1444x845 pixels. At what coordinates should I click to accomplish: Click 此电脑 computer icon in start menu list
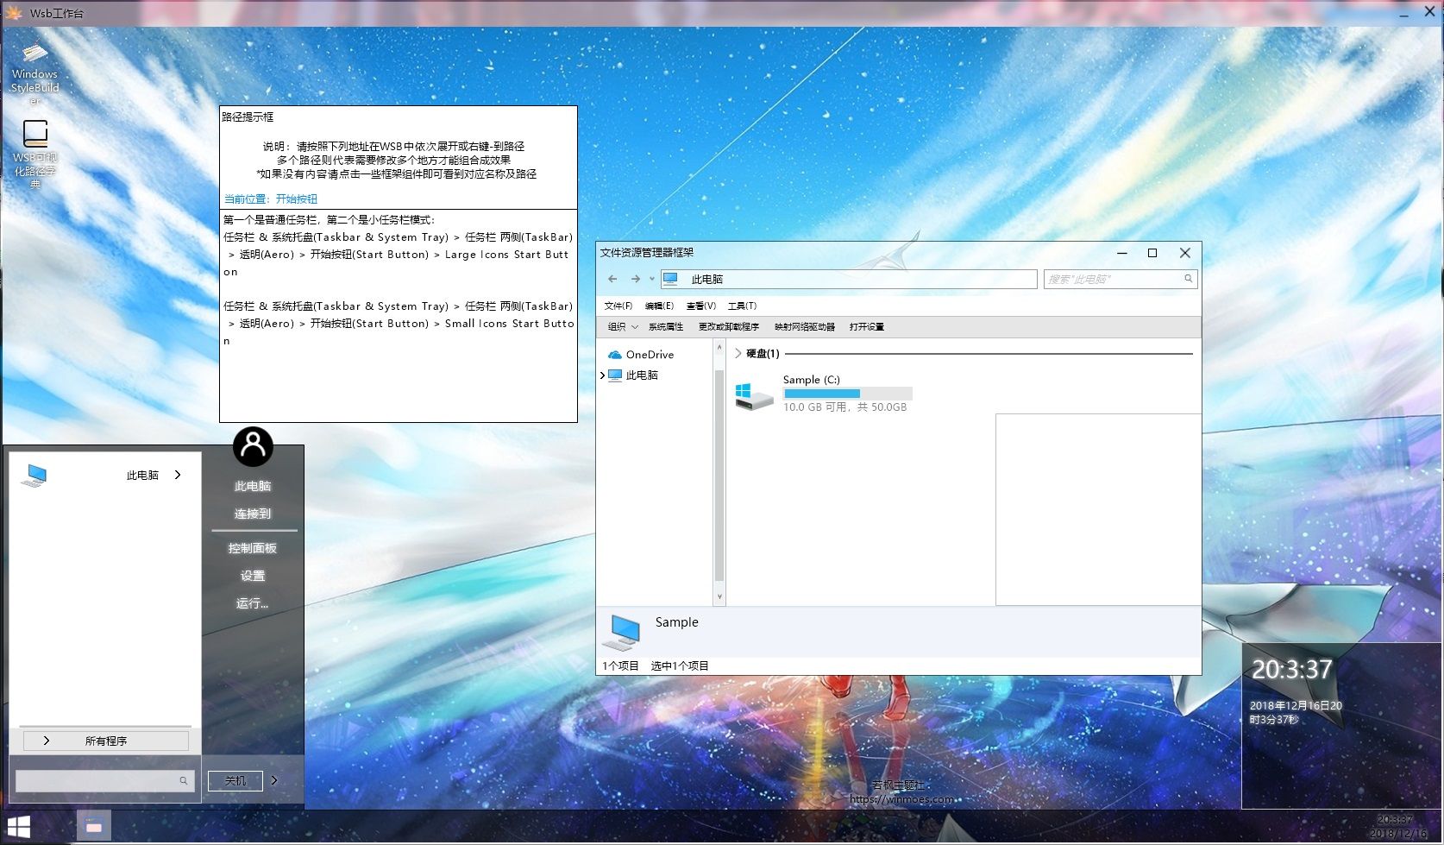(x=35, y=475)
